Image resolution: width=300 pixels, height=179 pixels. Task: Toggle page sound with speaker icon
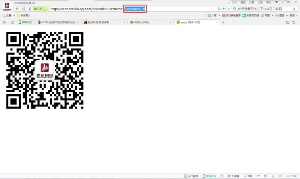coord(280,176)
